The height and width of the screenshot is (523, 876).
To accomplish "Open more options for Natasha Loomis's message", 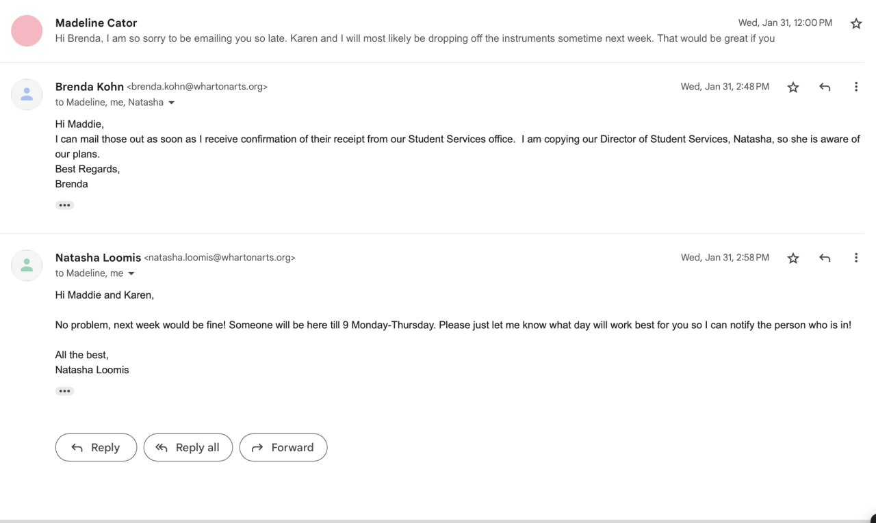I will [855, 258].
